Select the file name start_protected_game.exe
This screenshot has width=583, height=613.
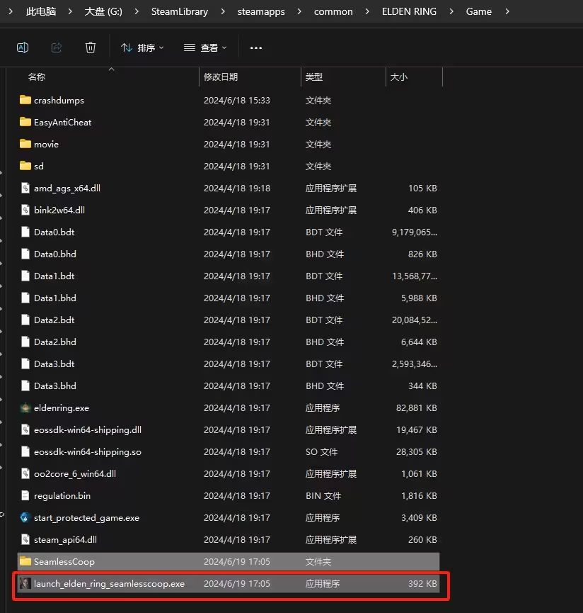click(x=86, y=518)
